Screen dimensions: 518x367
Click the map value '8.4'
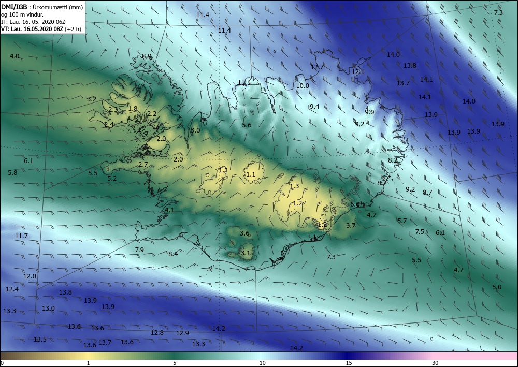[173, 254]
